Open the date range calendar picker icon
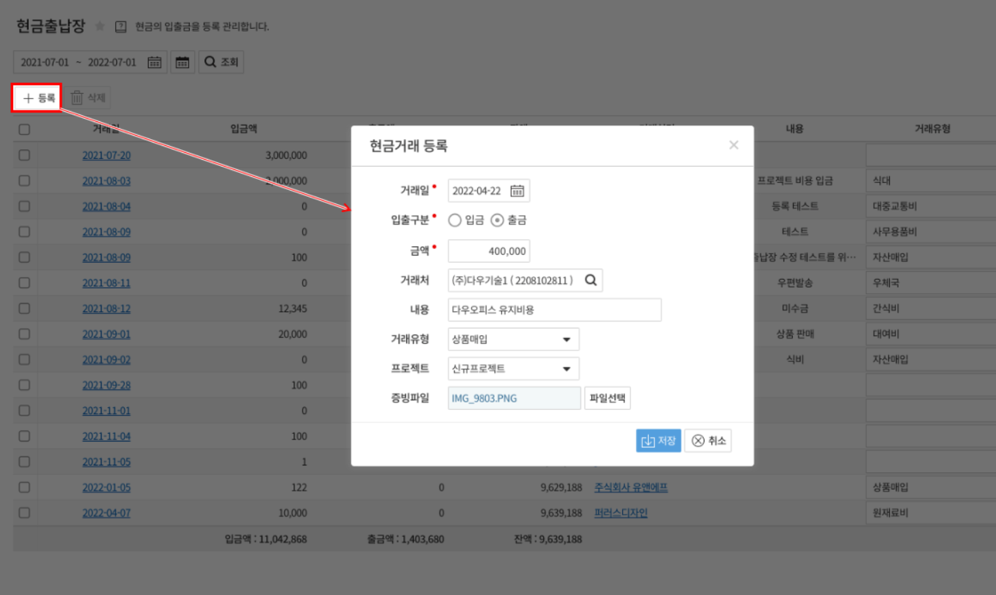This screenshot has height=595, width=996. (155, 62)
